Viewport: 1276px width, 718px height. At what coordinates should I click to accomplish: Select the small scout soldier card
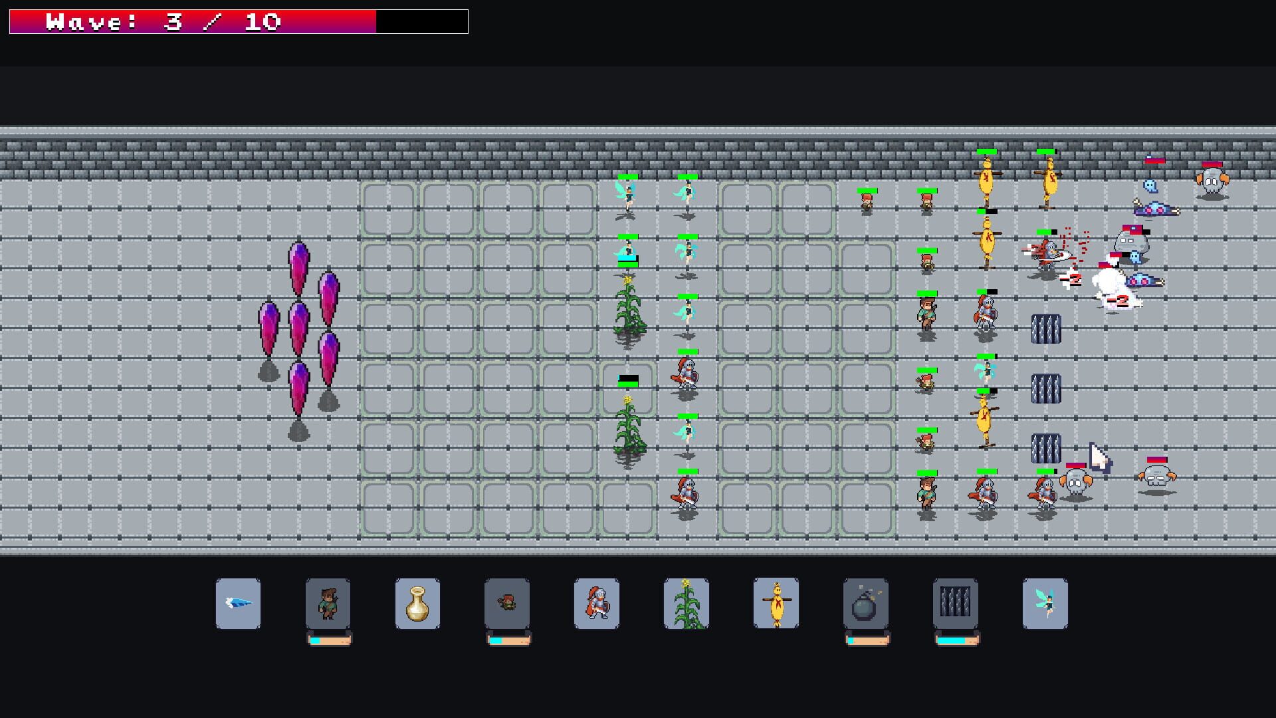pos(507,604)
